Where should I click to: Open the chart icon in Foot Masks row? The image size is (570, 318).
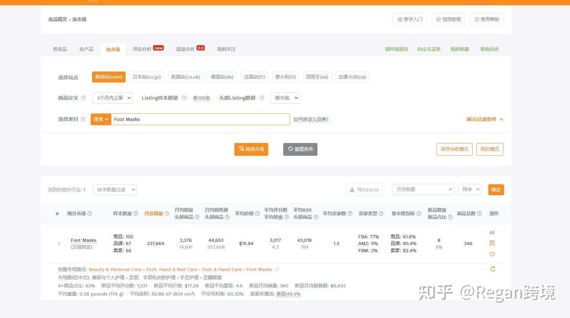point(492,232)
